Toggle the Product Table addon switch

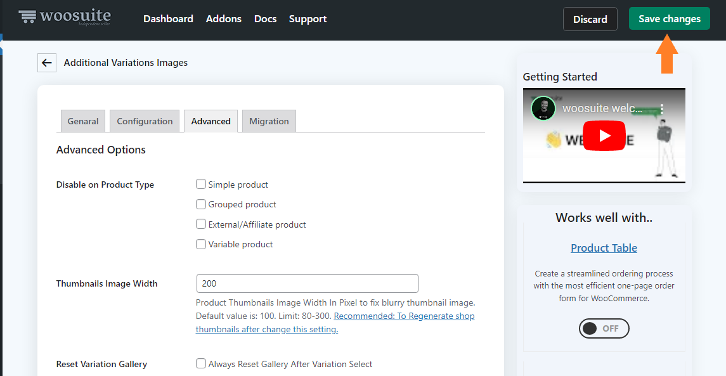604,328
